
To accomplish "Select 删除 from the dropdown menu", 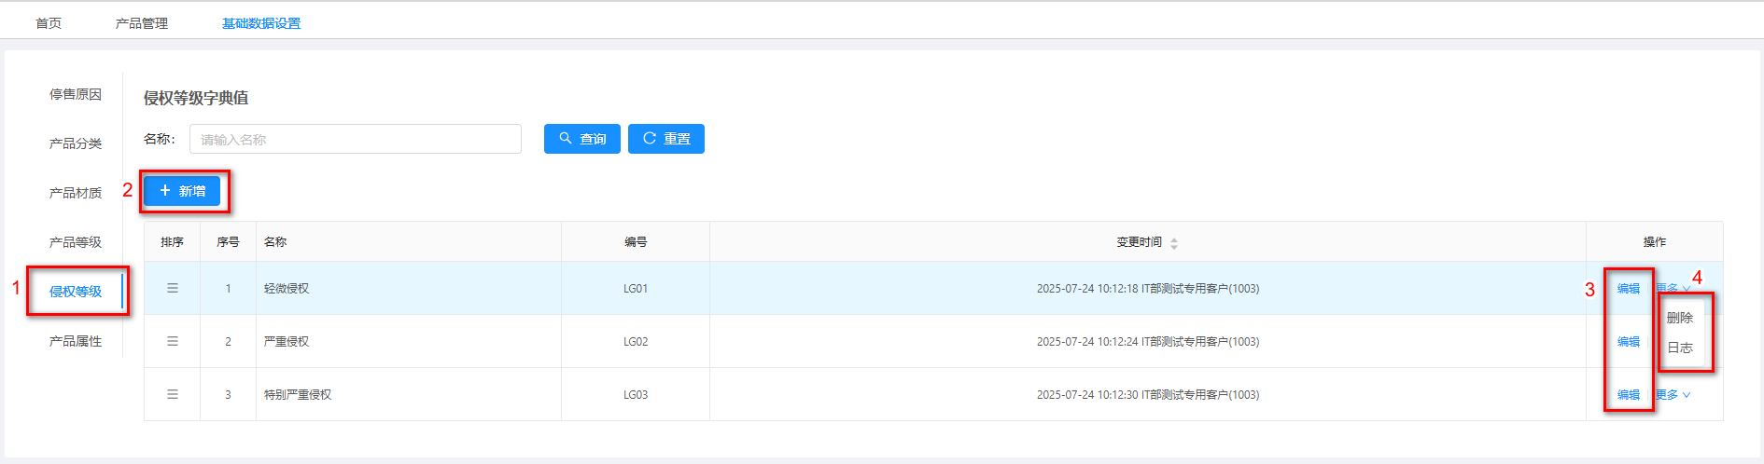I will 1680,318.
